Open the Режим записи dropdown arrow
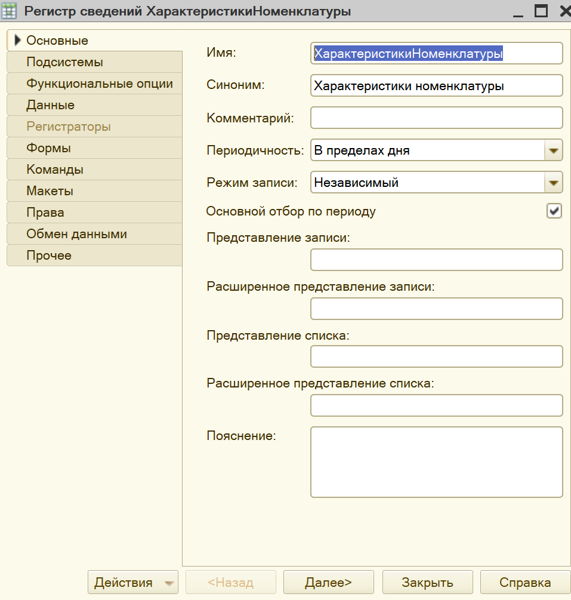The width and height of the screenshot is (571, 600). pyautogui.click(x=554, y=183)
